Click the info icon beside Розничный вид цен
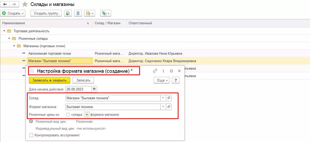 [31, 121]
